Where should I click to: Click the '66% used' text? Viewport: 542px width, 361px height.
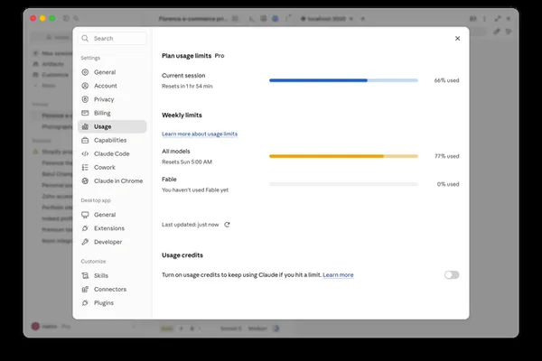point(446,80)
